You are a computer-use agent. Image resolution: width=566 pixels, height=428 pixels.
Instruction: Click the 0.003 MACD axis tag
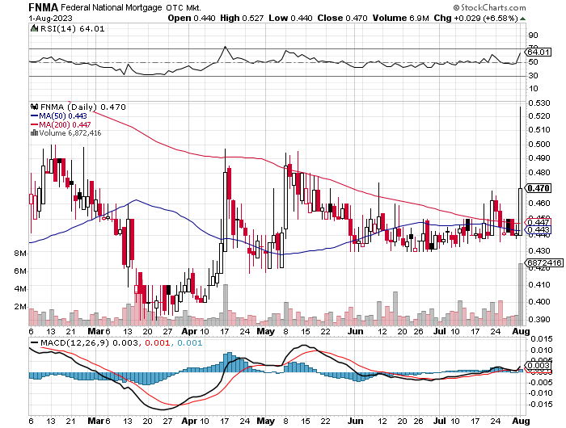click(539, 366)
